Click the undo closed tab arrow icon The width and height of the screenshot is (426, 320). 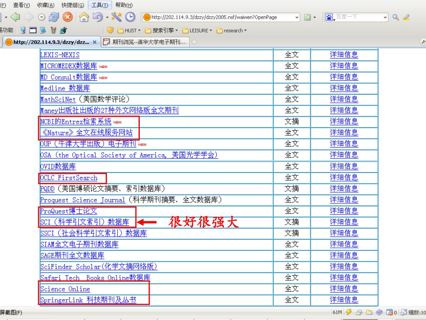[x=98, y=17]
